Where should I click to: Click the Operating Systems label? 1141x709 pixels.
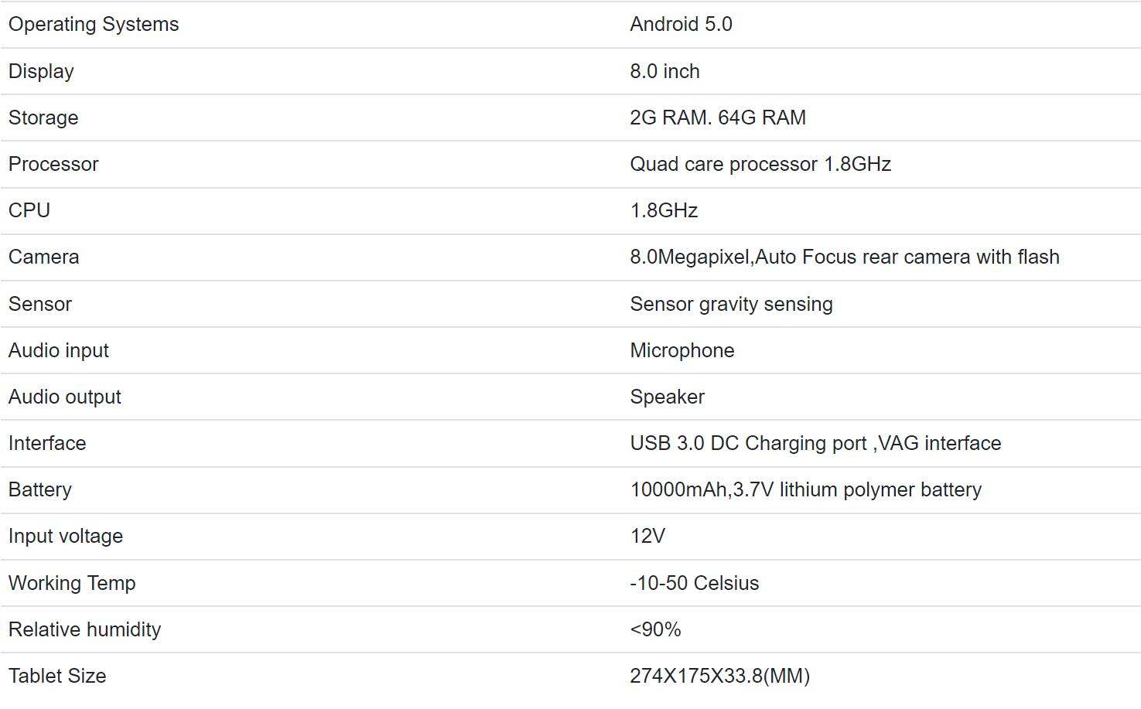pos(94,25)
